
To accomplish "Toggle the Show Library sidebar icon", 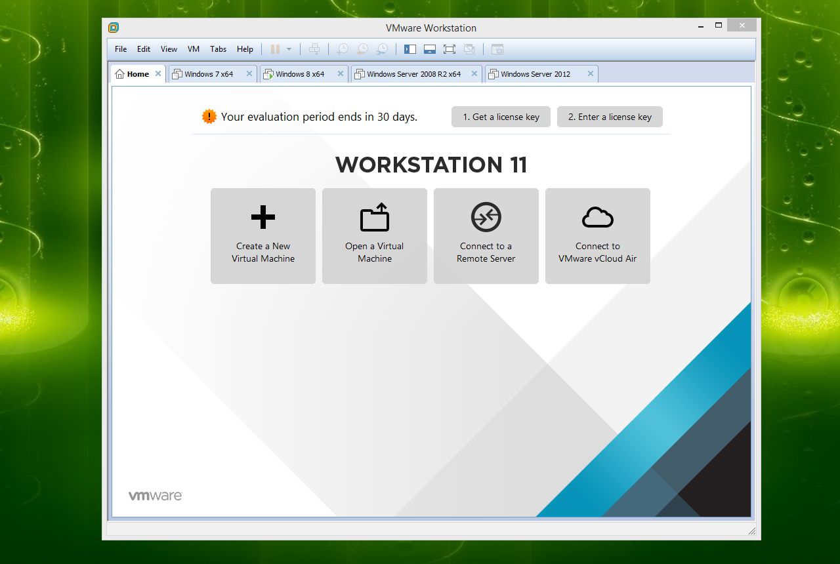I will pyautogui.click(x=410, y=49).
